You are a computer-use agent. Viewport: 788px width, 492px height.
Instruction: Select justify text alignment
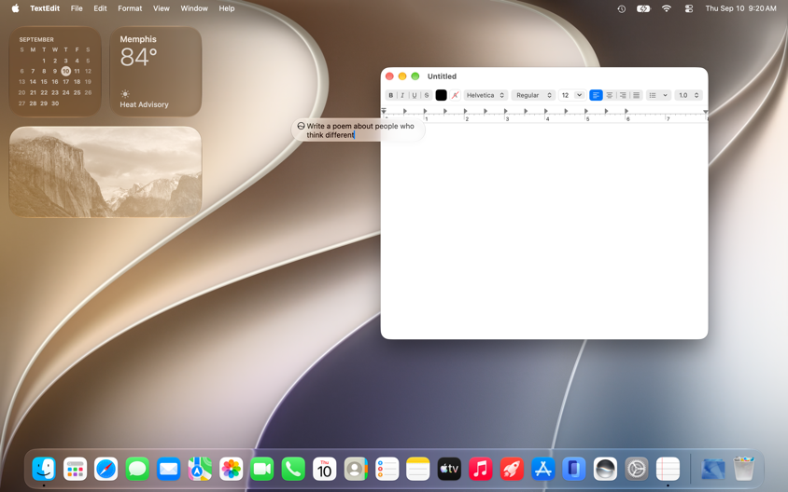coord(636,95)
